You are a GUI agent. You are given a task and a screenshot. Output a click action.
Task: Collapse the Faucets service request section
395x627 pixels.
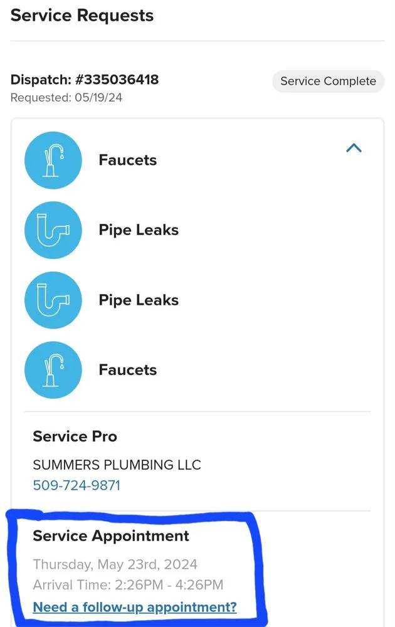click(354, 148)
